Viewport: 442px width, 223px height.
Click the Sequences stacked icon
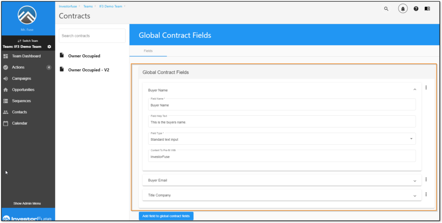click(x=6, y=101)
